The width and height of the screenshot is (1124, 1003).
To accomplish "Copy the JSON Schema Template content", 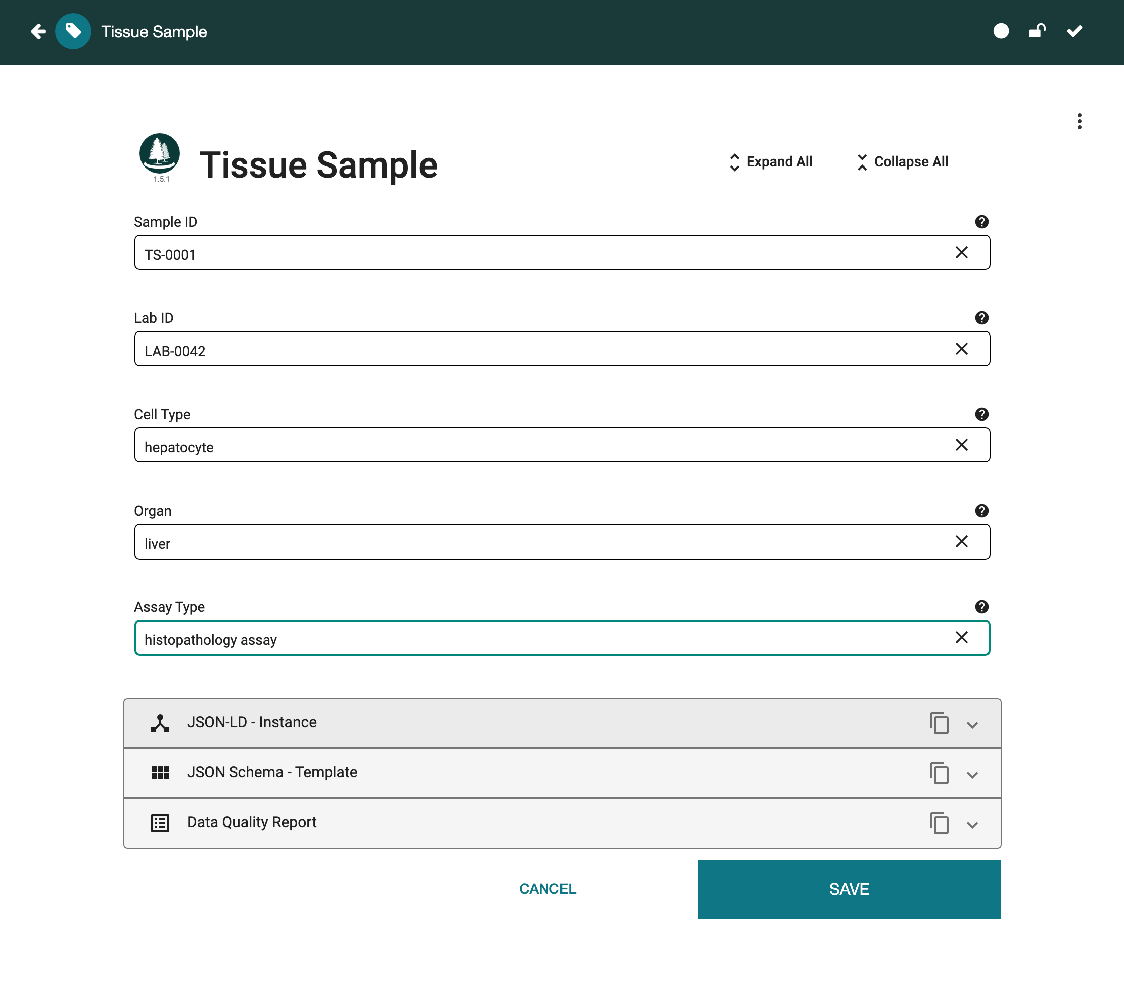I will tap(939, 773).
